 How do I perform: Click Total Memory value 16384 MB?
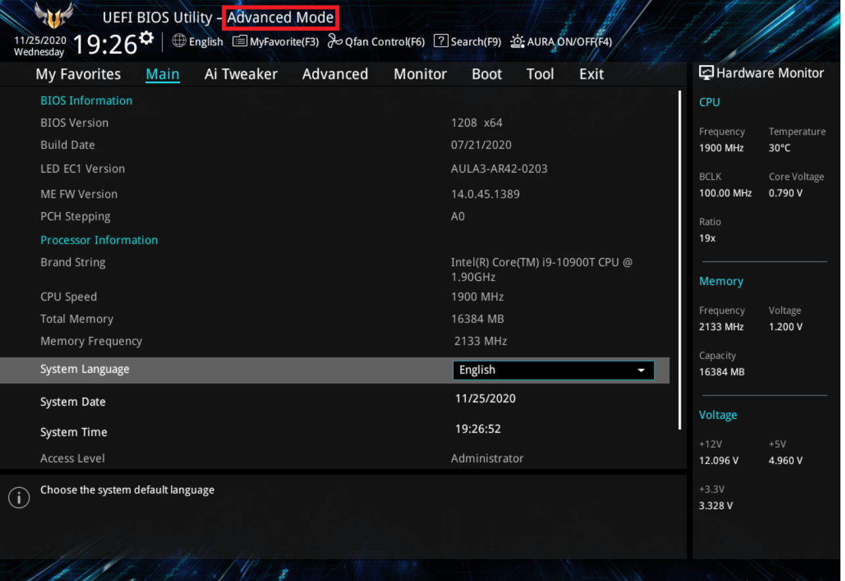point(478,319)
